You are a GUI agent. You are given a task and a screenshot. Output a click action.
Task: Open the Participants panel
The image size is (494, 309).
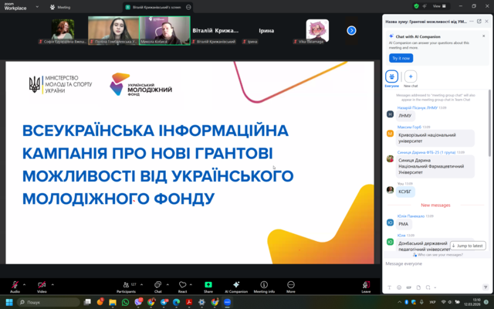(x=127, y=285)
